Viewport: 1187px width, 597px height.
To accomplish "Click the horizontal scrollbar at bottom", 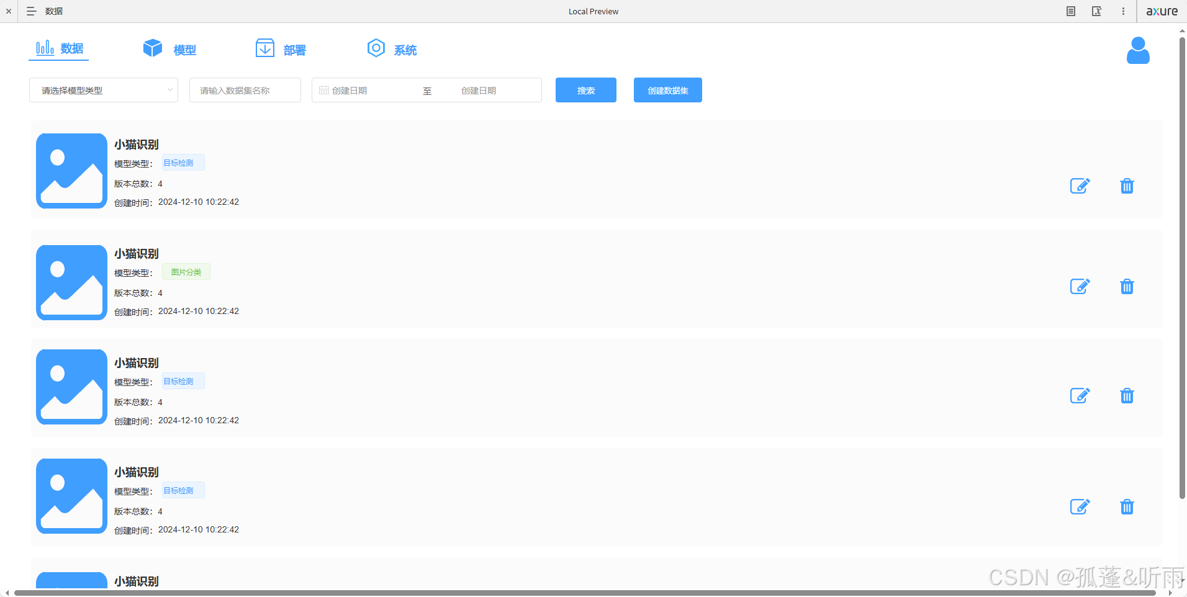I will pyautogui.click(x=585, y=593).
